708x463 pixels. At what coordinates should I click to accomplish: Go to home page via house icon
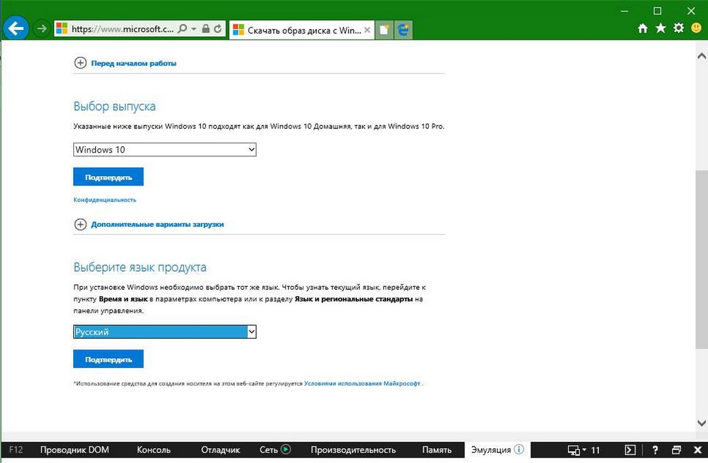pos(643,28)
